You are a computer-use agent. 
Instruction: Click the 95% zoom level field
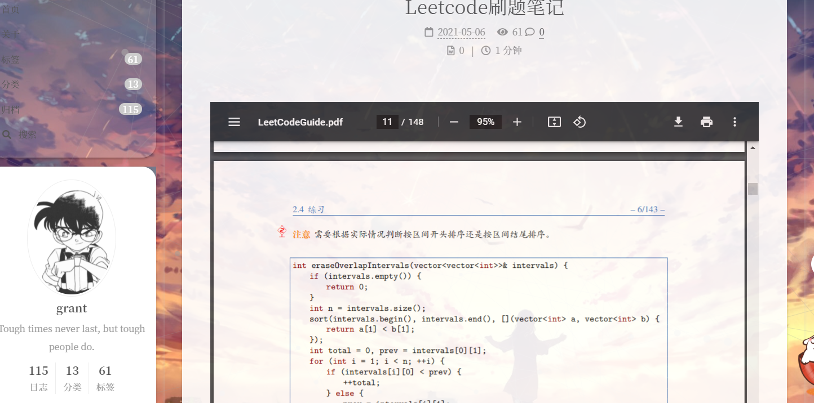pyautogui.click(x=485, y=122)
